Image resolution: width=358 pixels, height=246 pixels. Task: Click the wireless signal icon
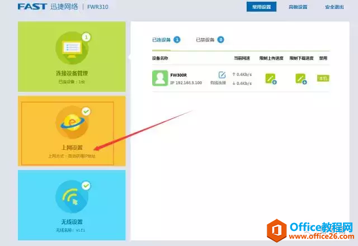(x=72, y=196)
